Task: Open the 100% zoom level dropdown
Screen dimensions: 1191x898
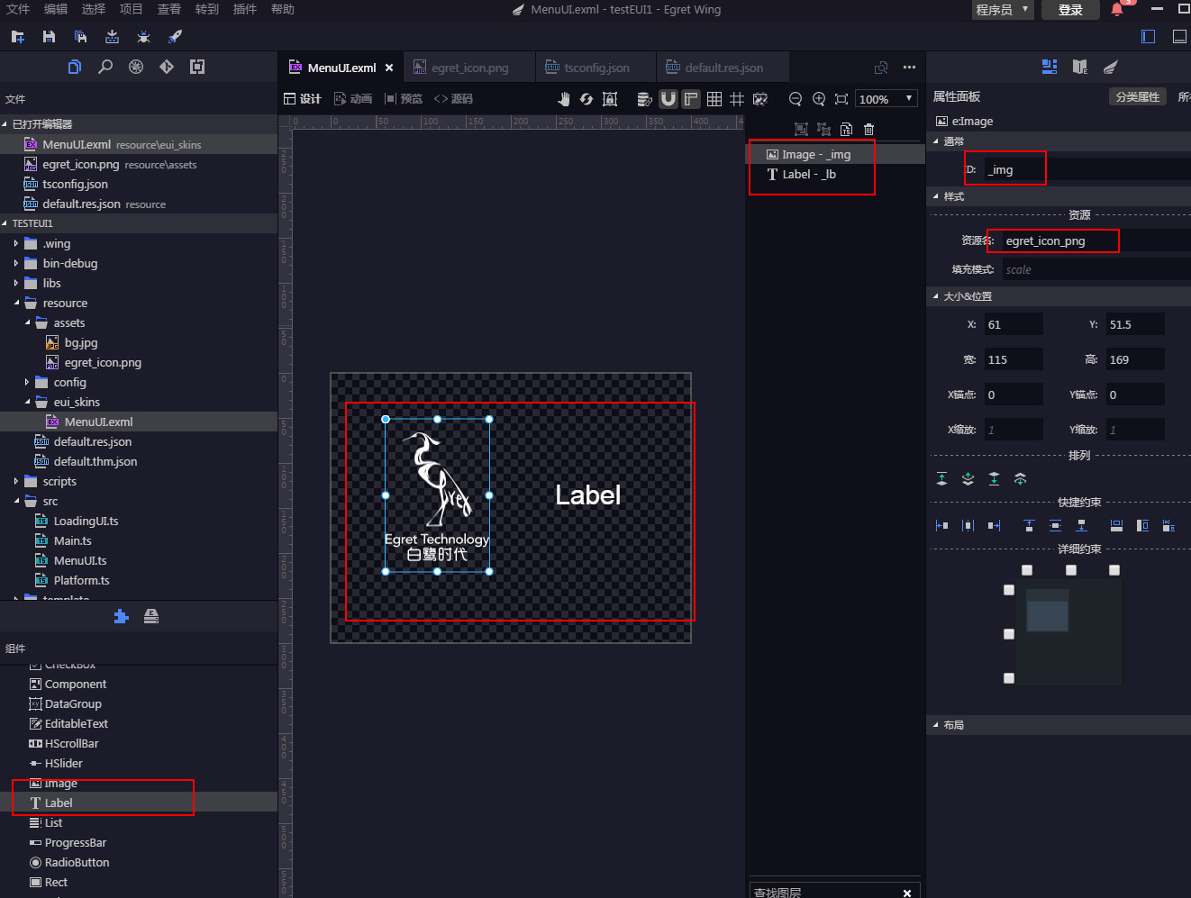Action: click(886, 98)
